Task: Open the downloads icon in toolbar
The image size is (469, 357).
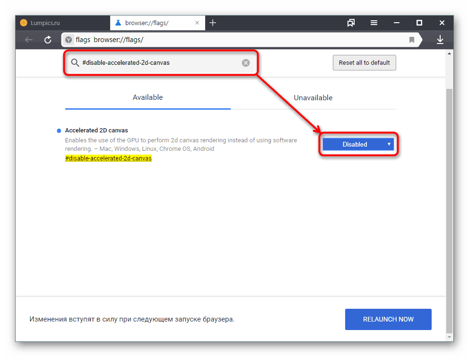Action: pos(440,40)
